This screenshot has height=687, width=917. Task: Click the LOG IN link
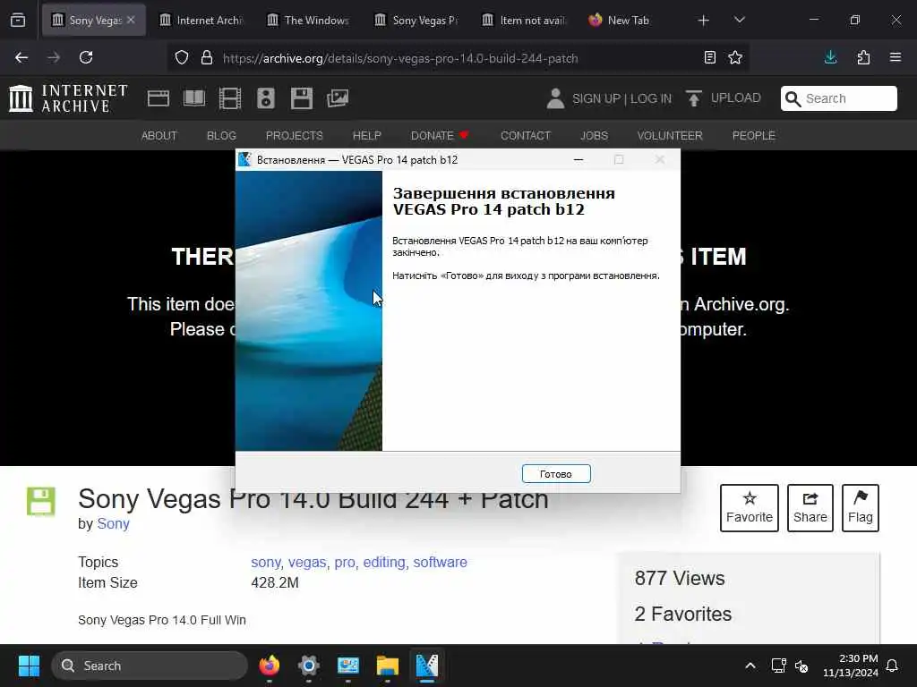[x=651, y=98]
